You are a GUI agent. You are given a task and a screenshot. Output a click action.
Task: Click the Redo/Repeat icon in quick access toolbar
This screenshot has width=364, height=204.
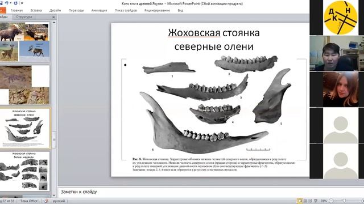tap(15, 3)
